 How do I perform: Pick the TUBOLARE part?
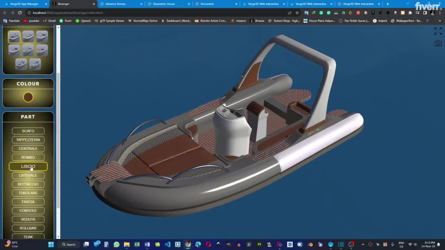coord(28,193)
